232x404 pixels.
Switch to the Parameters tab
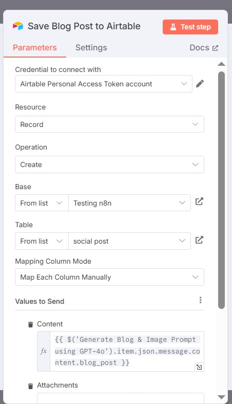(x=35, y=48)
